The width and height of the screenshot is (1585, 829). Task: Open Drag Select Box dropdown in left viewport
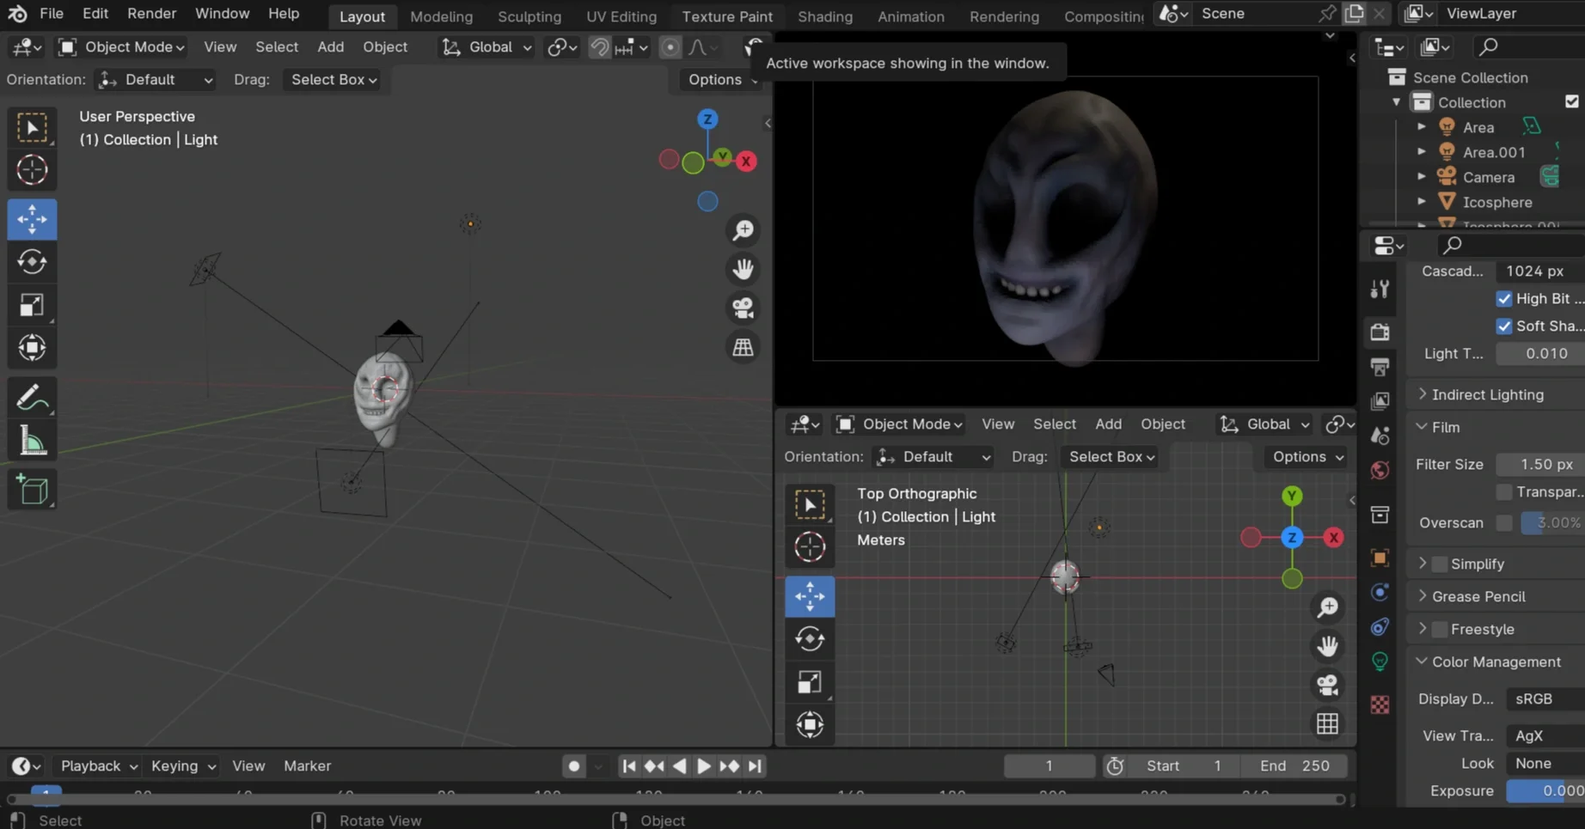click(334, 80)
